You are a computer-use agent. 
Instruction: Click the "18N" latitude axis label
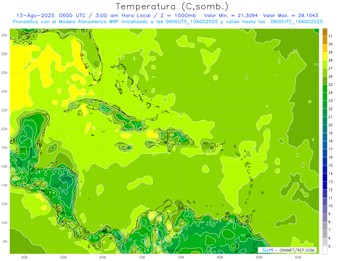(x=5, y=148)
